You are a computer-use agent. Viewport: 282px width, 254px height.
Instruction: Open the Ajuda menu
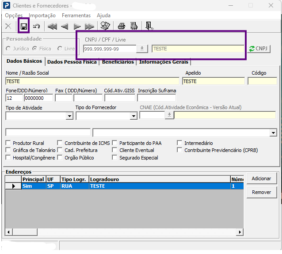pos(103,15)
